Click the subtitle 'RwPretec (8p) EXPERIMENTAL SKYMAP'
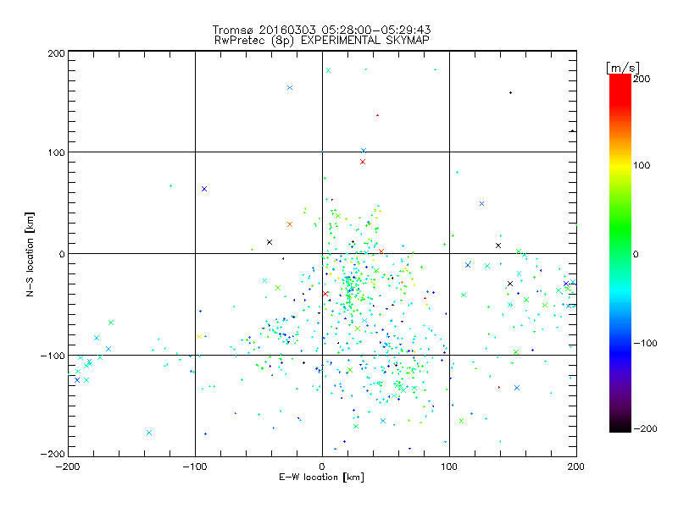678x508 pixels. (x=322, y=41)
